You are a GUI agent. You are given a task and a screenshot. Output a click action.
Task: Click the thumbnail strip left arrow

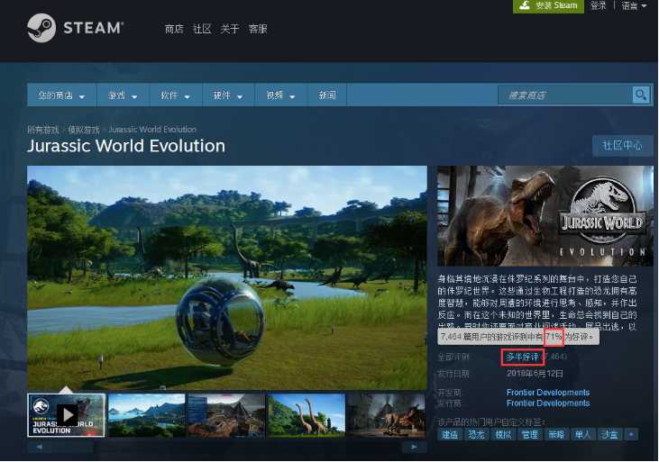[x=40, y=447]
